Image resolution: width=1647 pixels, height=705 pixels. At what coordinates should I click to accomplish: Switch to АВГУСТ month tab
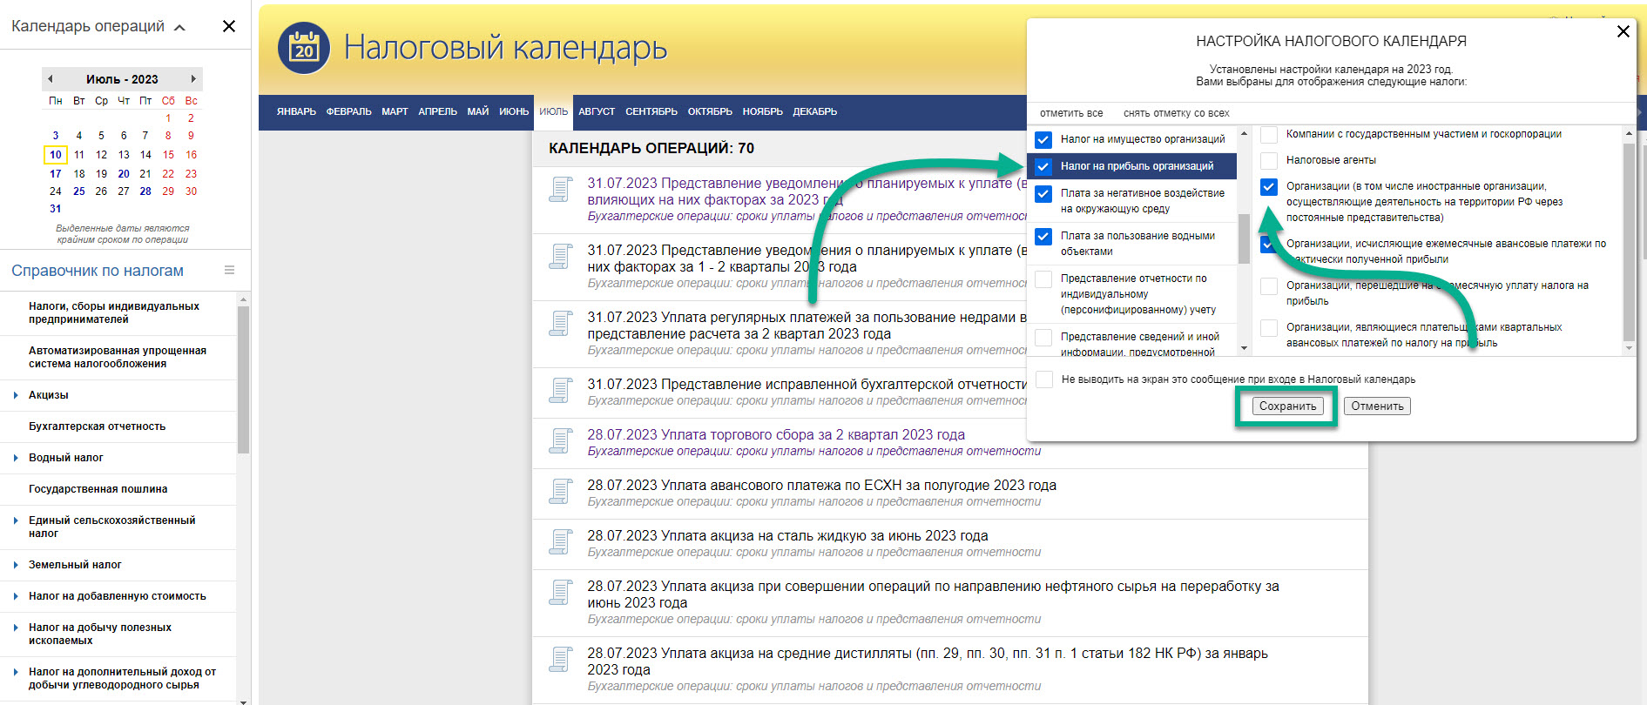[x=597, y=111]
